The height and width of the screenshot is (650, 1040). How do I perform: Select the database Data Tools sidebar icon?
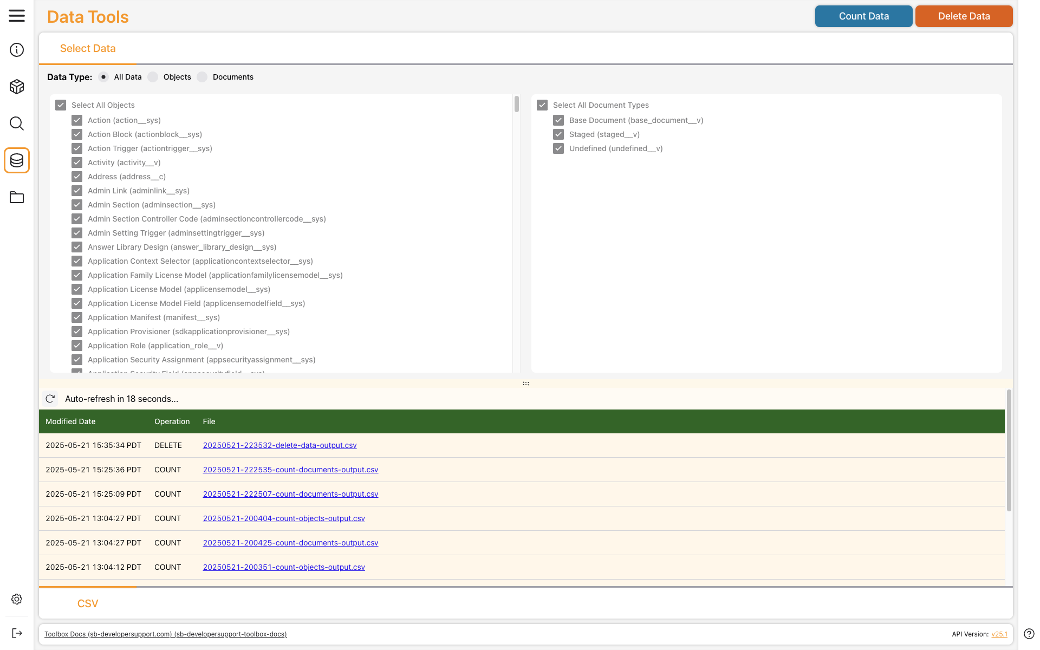click(x=17, y=160)
